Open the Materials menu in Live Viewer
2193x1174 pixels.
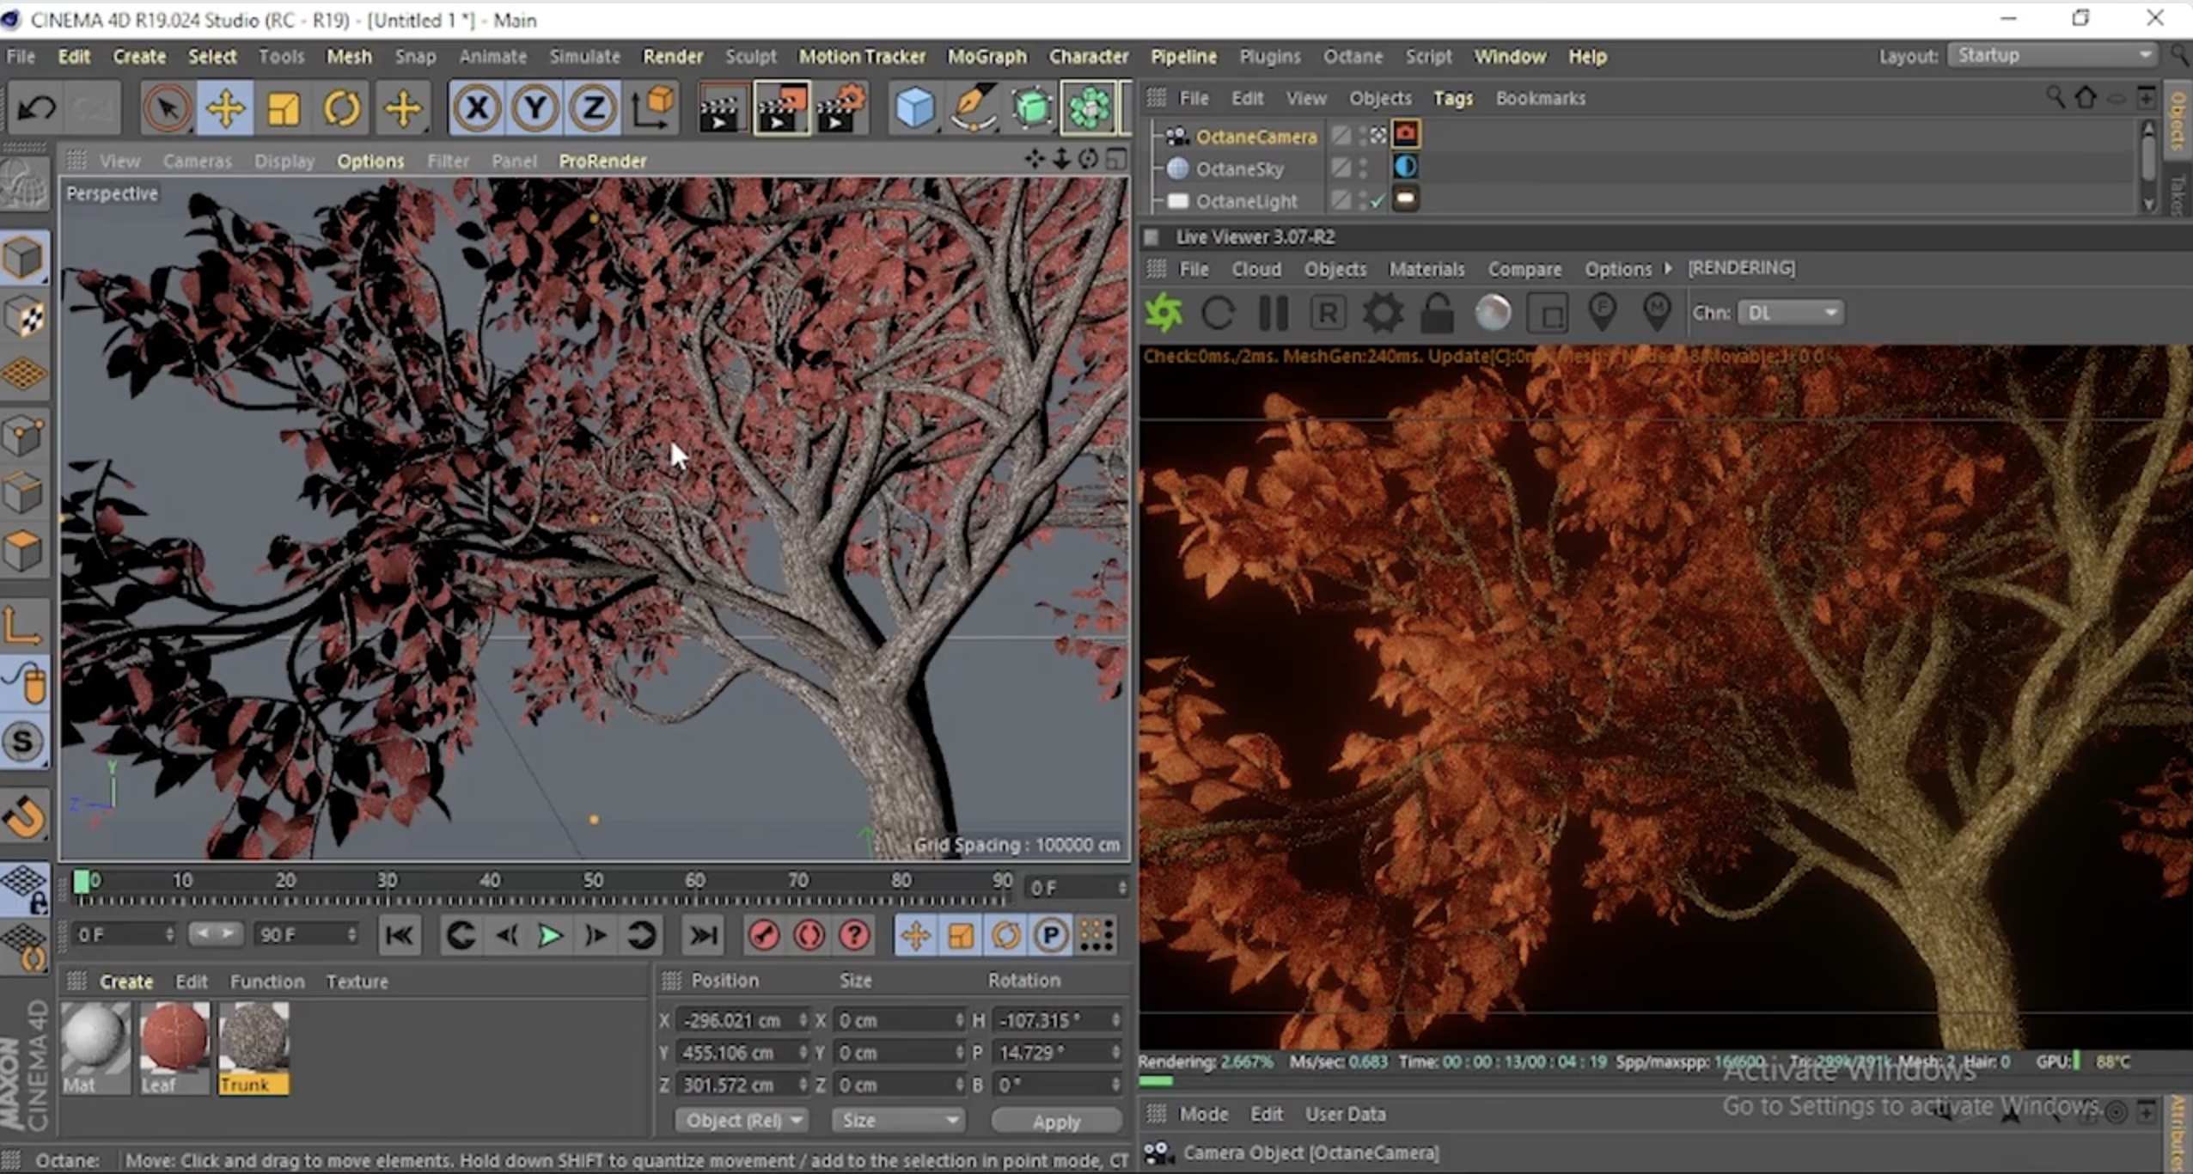pyautogui.click(x=1426, y=268)
